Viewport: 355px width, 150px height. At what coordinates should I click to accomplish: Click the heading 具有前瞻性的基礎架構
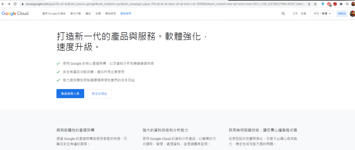pyautogui.click(x=75, y=130)
